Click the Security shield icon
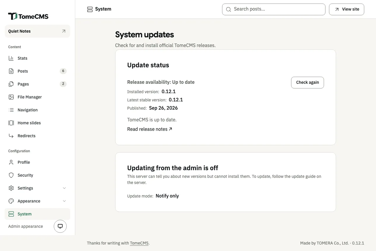Image resolution: width=376 pixels, height=251 pixels. pos(11,175)
